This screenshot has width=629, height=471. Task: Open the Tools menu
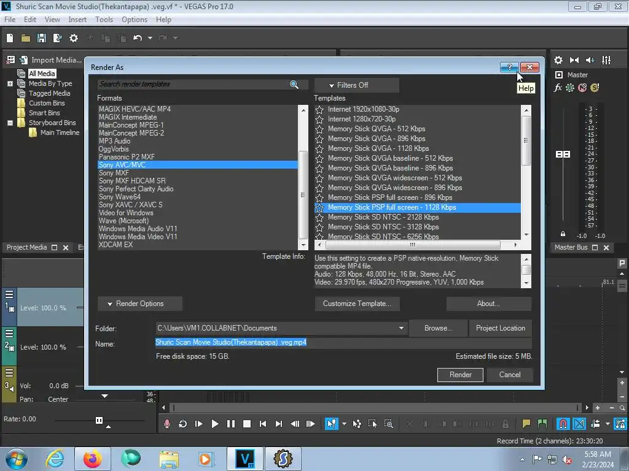[x=104, y=20]
